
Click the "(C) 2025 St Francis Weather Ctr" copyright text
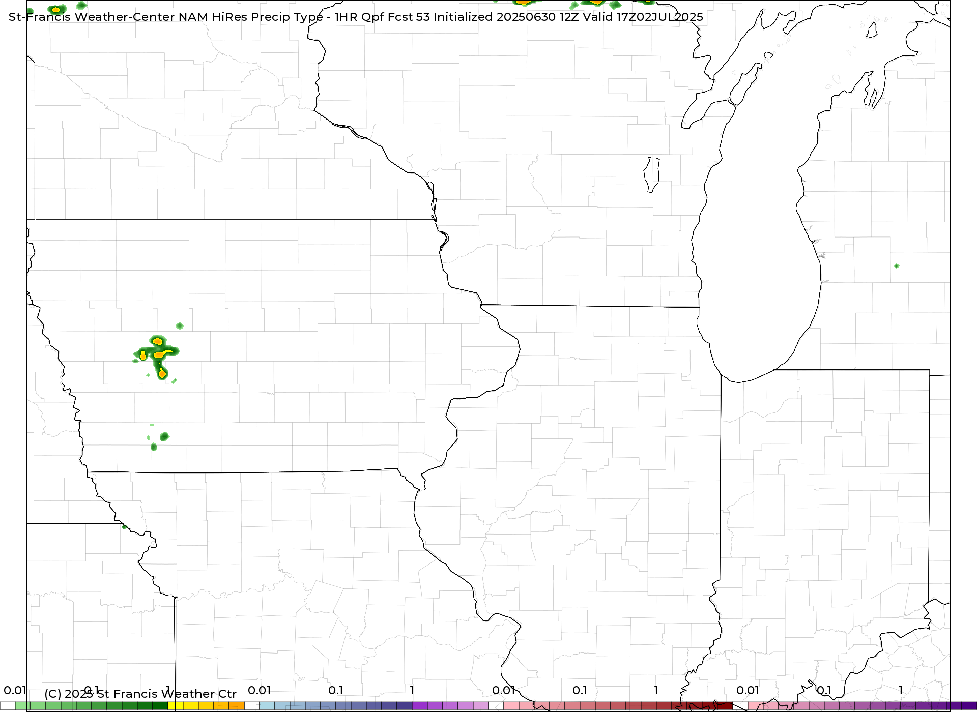140,694
